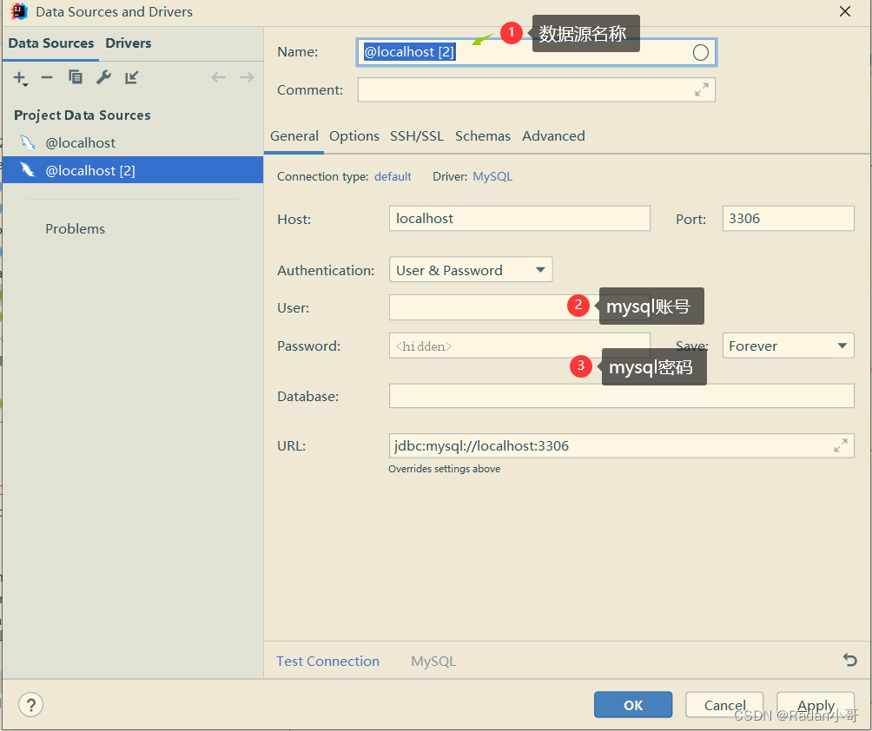
Task: Open help via the question mark icon
Action: point(30,704)
